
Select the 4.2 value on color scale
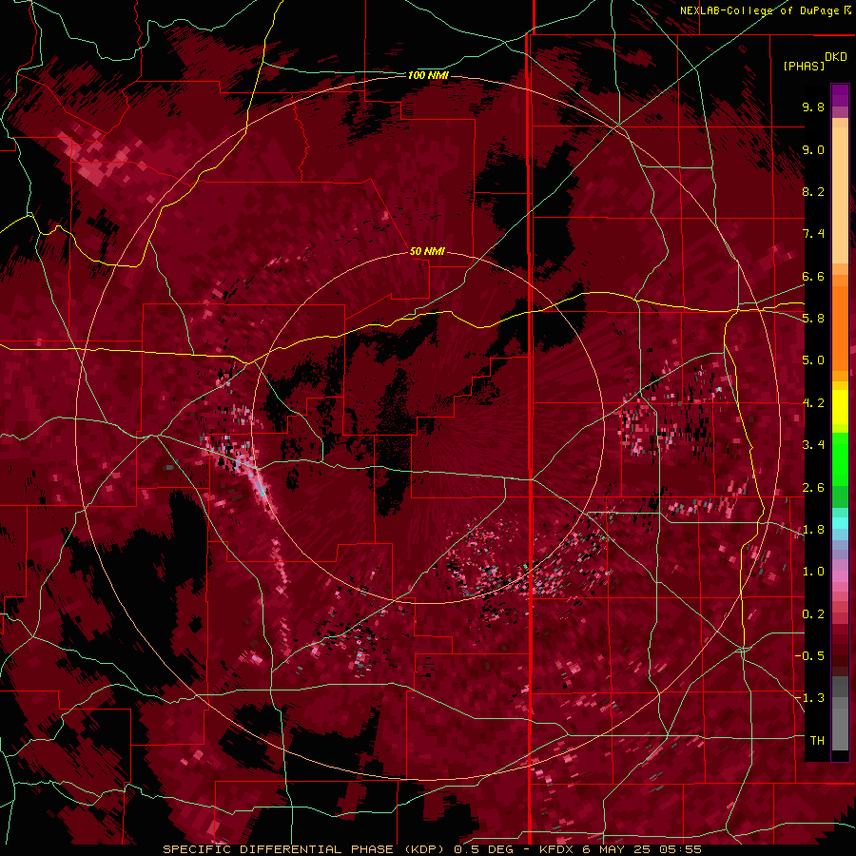813,403
